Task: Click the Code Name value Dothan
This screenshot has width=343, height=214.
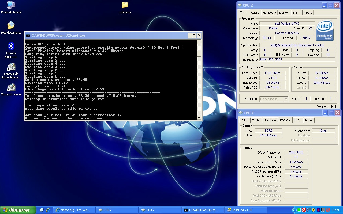Action: tap(274, 28)
